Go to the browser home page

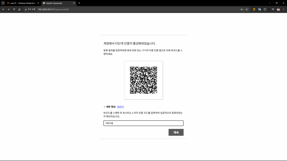[19, 9]
